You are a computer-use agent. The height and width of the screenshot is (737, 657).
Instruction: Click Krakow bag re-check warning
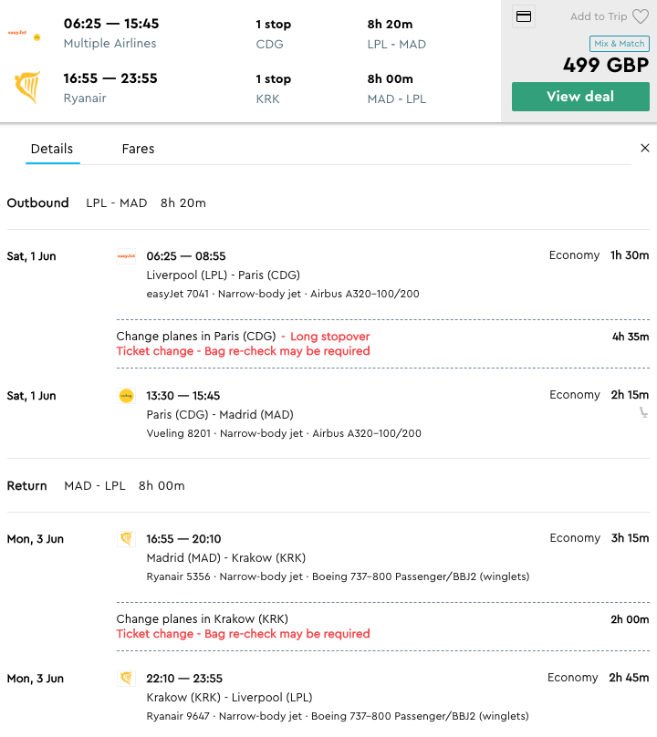coord(243,634)
